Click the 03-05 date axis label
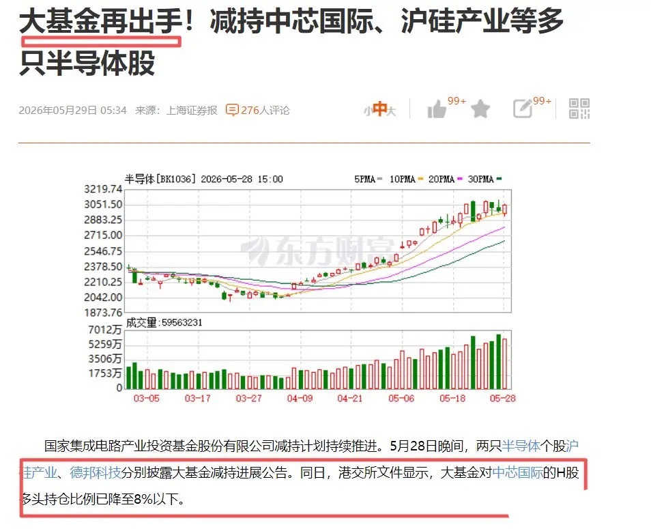Image resolution: width=651 pixels, height=529 pixels. (146, 398)
